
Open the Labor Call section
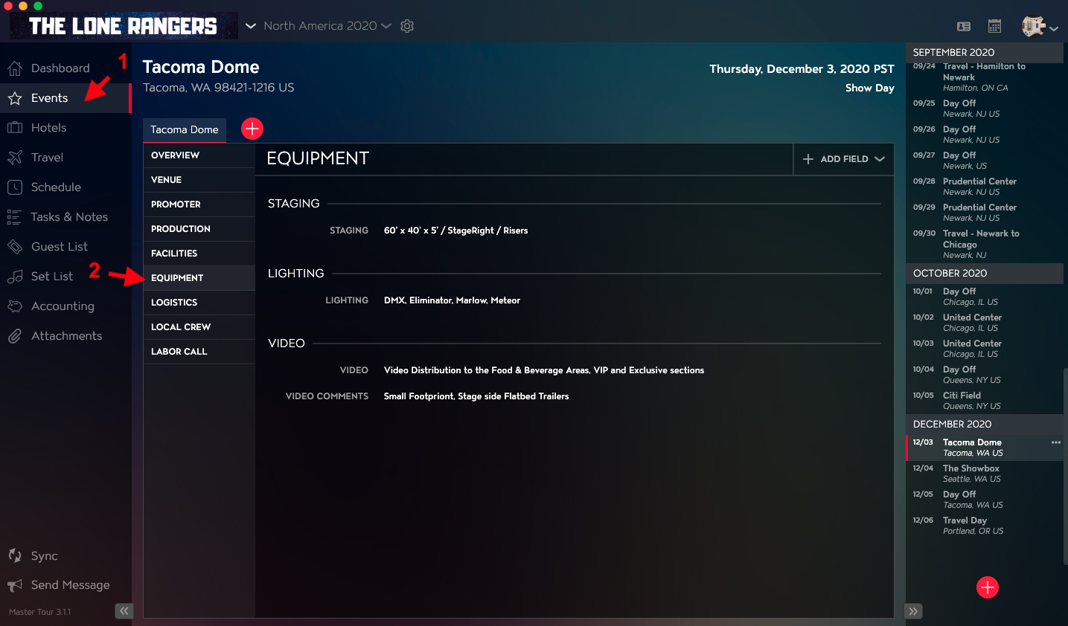pyautogui.click(x=199, y=352)
